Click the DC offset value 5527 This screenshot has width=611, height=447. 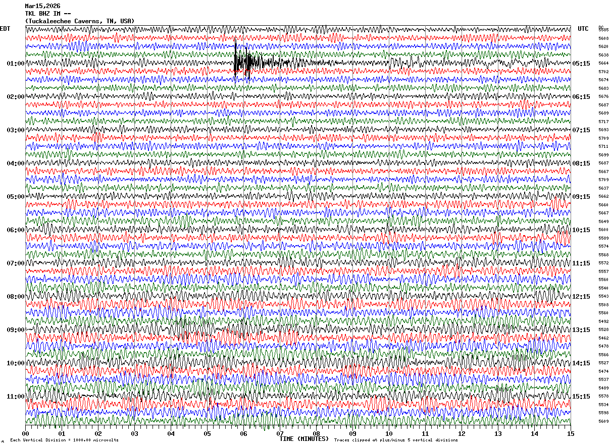point(603,363)
